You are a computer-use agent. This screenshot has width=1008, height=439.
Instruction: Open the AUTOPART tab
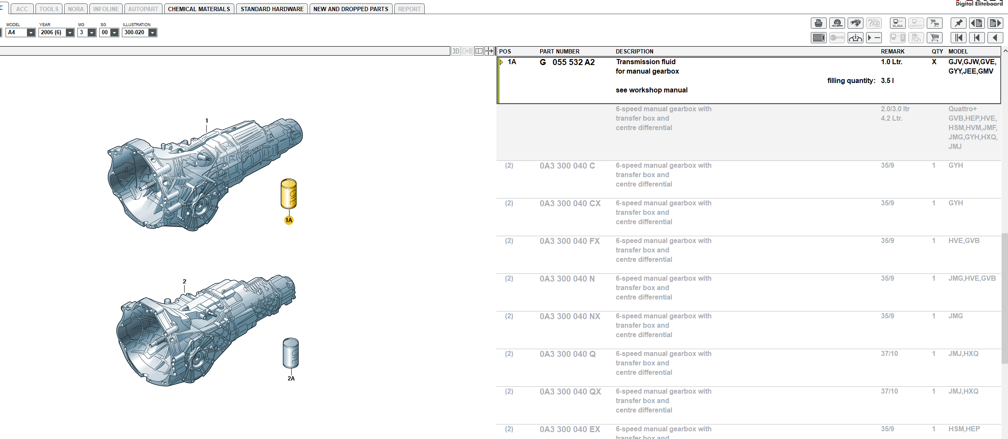(x=143, y=9)
